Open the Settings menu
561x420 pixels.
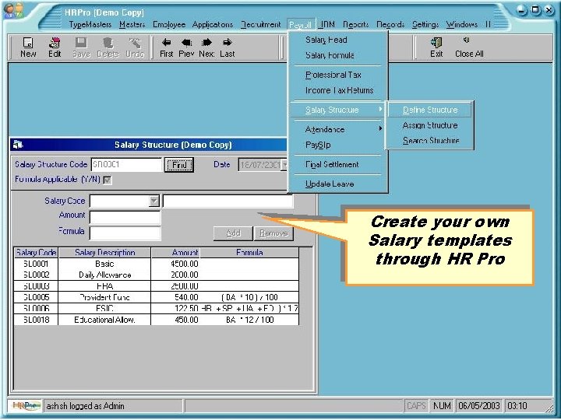tap(425, 25)
